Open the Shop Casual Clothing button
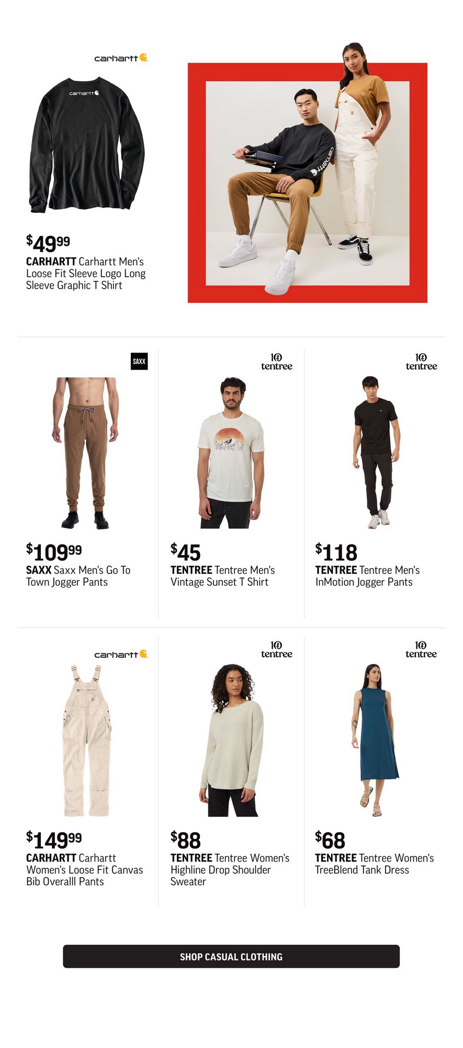463x1048 pixels. (231, 956)
